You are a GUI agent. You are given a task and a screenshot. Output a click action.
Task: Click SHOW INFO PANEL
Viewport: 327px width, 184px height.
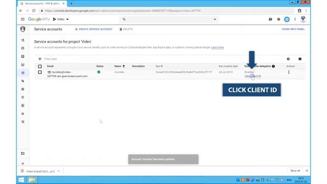(293, 29)
